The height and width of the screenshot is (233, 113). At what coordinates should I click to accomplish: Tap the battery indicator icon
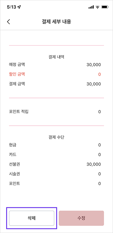105,7
